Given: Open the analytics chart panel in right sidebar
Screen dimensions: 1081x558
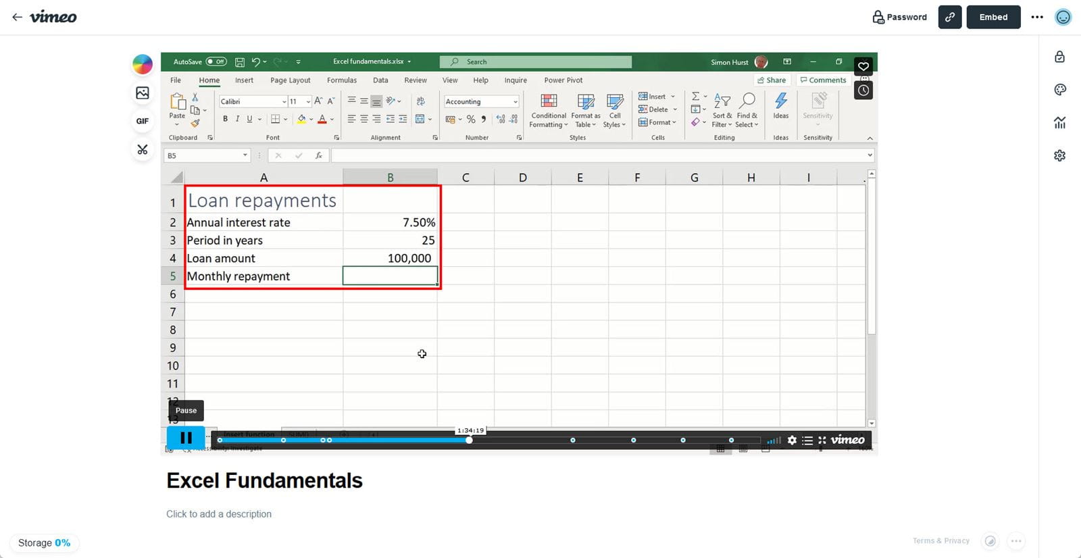Looking at the screenshot, I should 1059,122.
